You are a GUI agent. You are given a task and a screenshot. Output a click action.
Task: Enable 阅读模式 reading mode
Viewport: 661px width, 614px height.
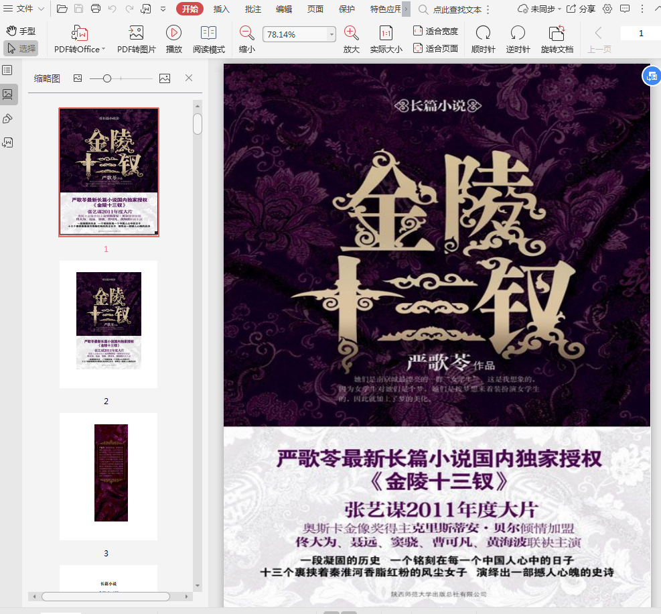tap(209, 40)
